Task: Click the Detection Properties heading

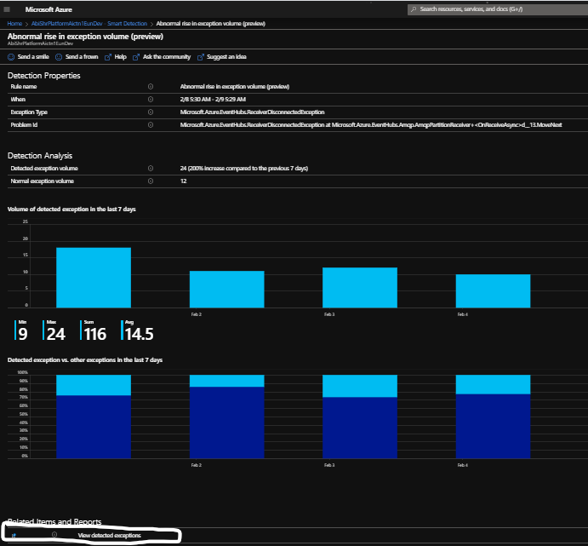Action: tap(44, 76)
